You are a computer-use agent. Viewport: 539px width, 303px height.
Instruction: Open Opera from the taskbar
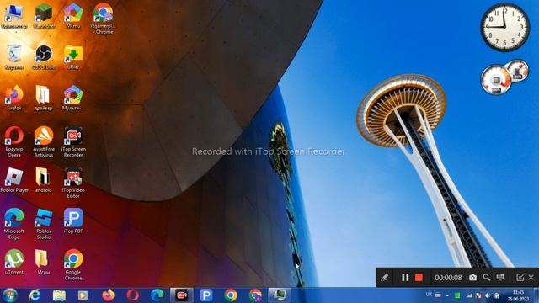[132, 295]
